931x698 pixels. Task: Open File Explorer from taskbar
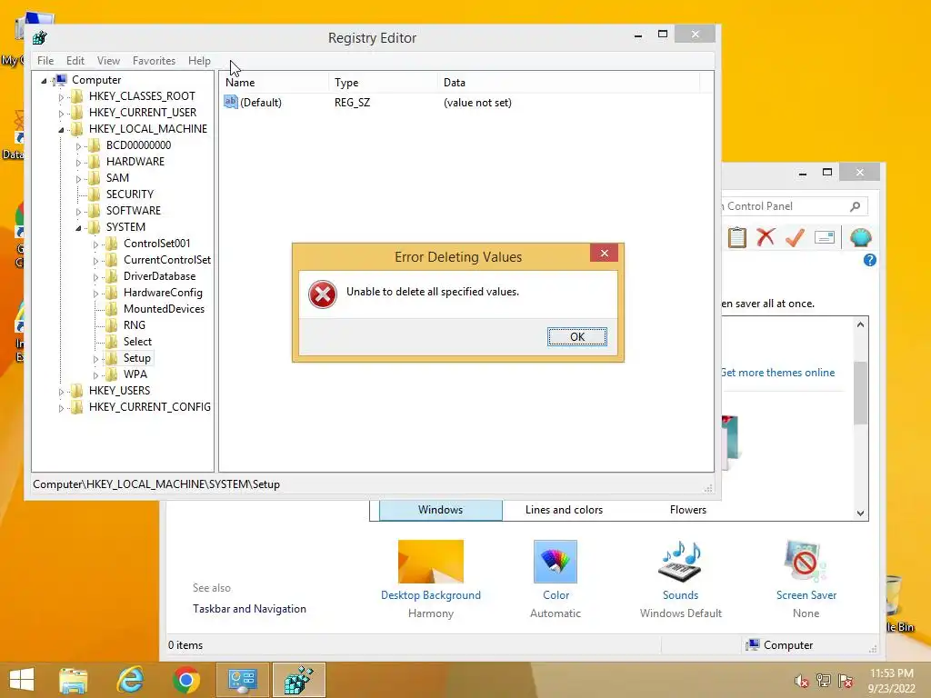[x=73, y=680]
